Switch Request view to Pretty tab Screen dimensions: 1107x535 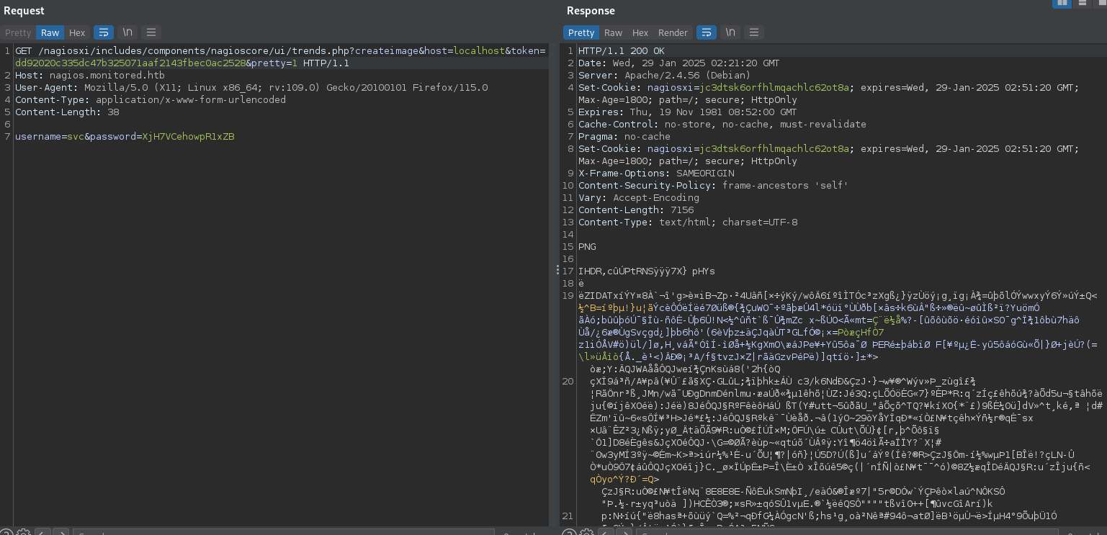(x=18, y=32)
